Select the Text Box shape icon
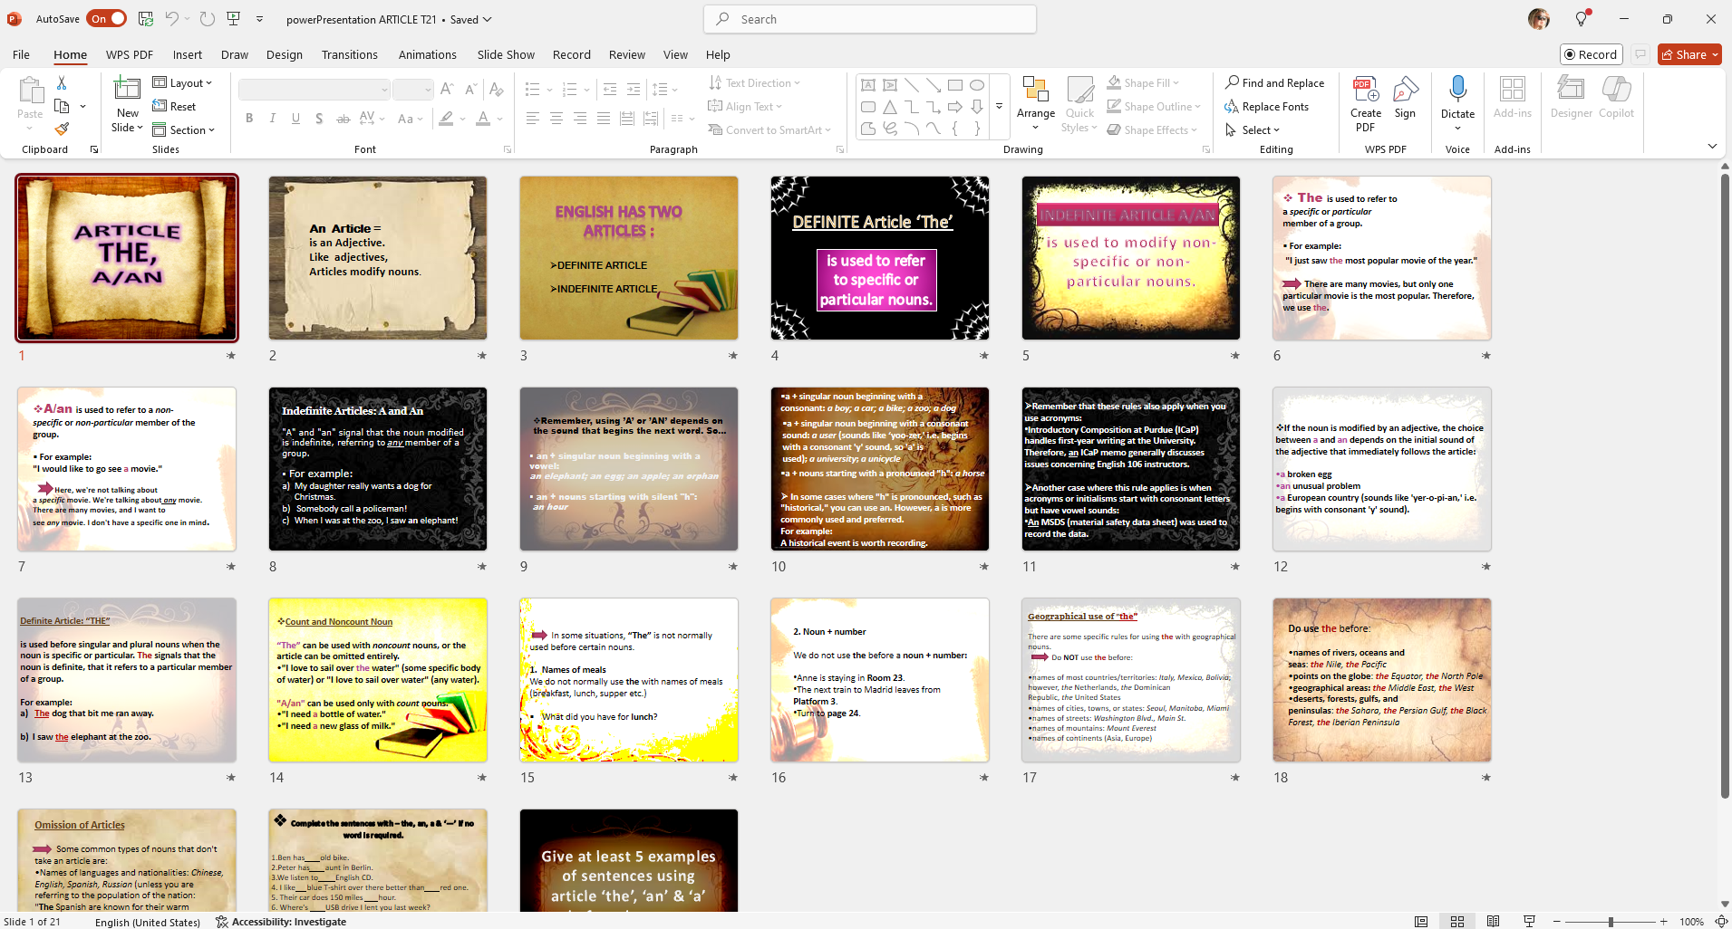1732x929 pixels. coord(868,85)
